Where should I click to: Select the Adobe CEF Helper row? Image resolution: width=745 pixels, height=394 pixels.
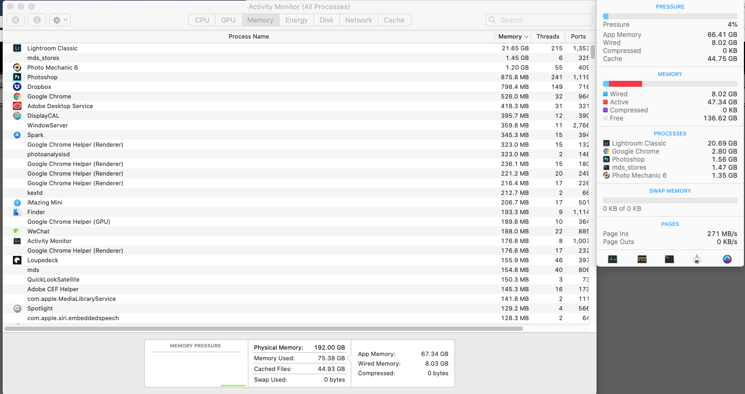pyautogui.click(x=296, y=289)
